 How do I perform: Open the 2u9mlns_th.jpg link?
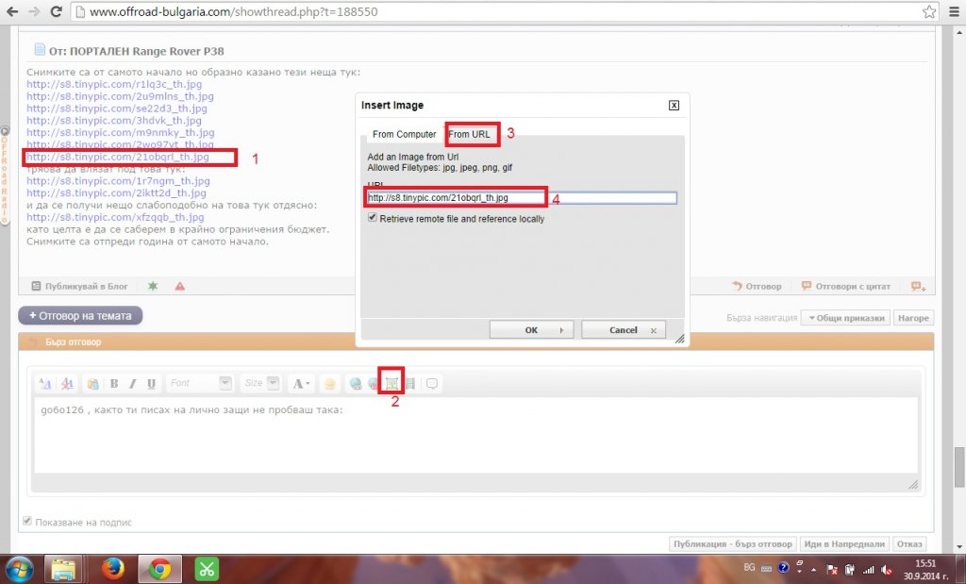120,96
